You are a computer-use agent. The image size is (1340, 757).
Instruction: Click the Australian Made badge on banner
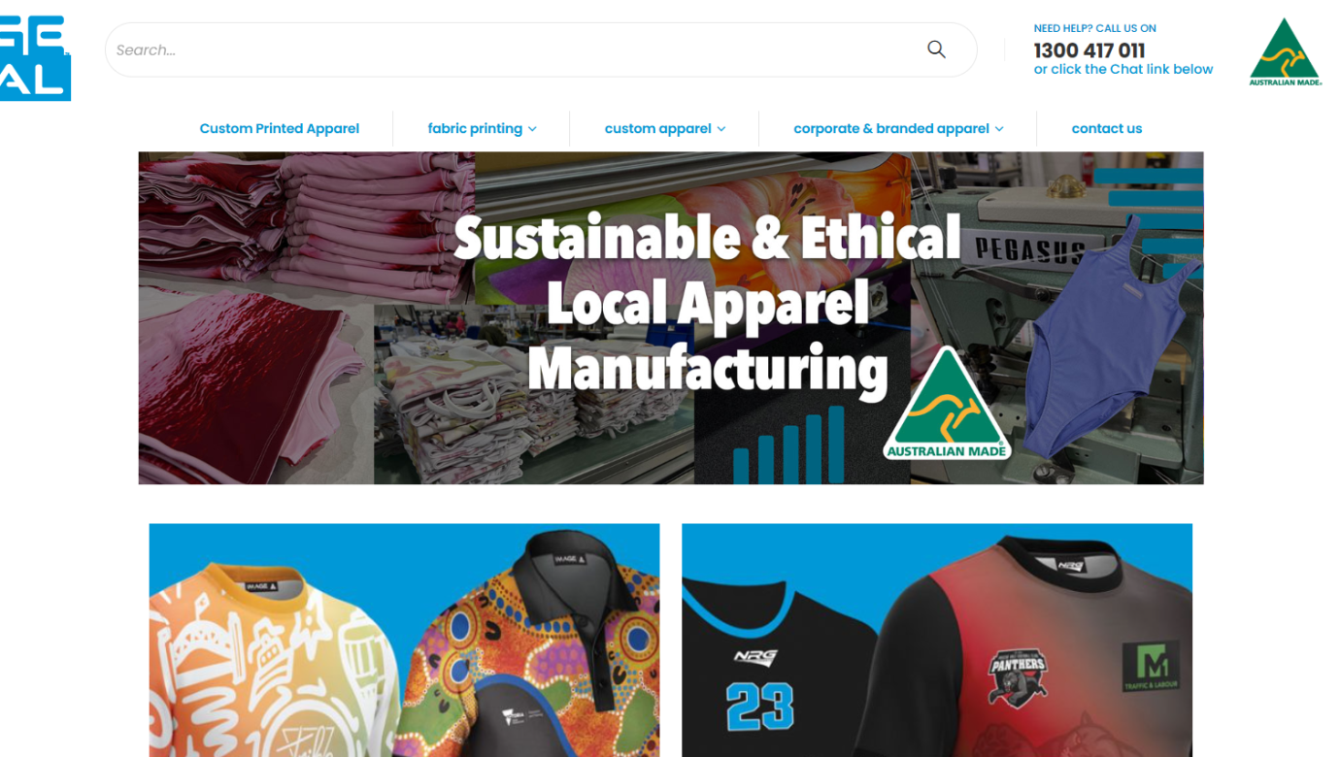tap(947, 404)
